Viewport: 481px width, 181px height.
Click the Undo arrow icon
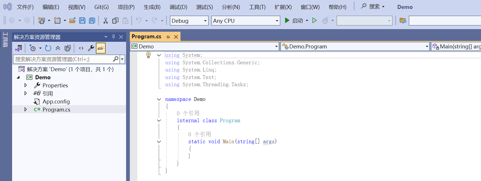tap(139, 20)
